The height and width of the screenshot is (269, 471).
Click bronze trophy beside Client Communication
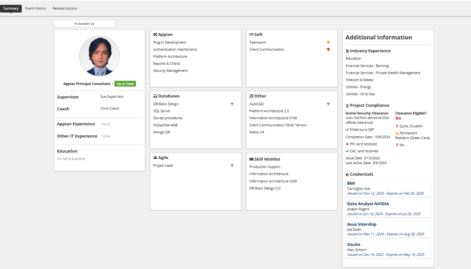[x=328, y=49]
